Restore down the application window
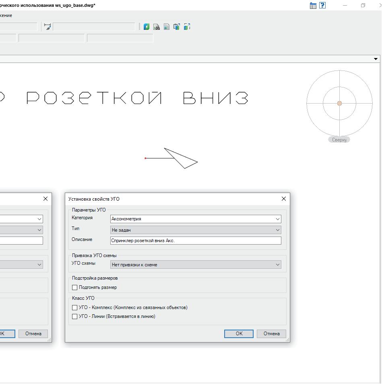The image size is (382, 384). pyautogui.click(x=363, y=5)
